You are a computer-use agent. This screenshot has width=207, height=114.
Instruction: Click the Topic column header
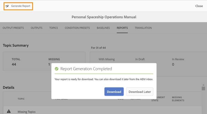21,99
